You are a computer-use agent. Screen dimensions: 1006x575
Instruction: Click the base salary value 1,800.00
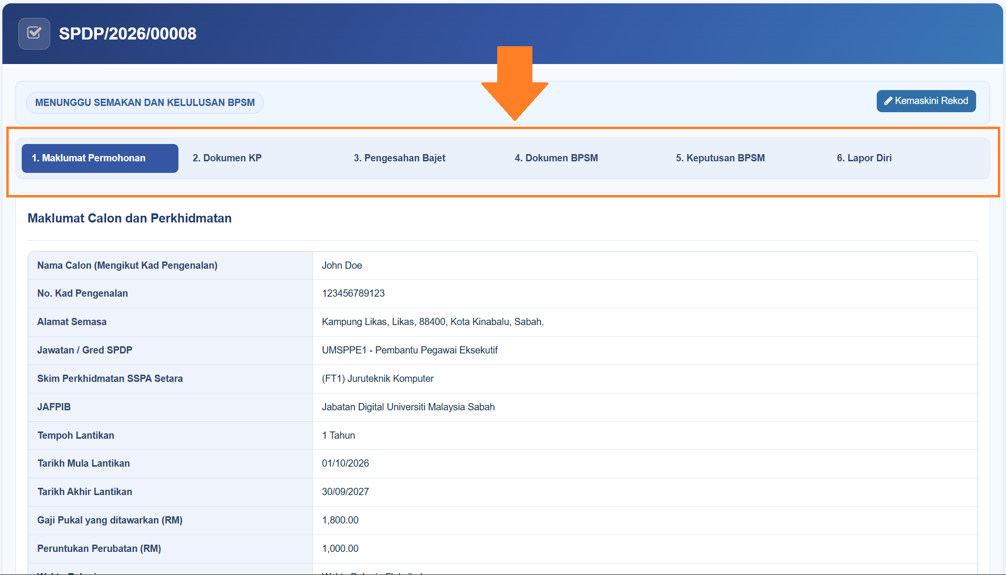[x=340, y=520]
